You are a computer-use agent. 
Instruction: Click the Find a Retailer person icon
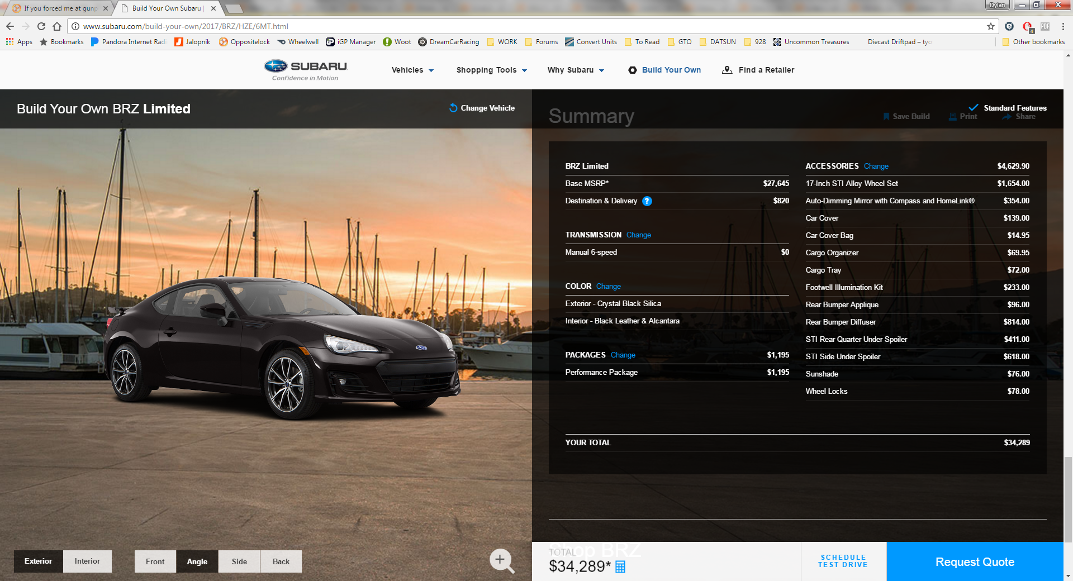point(727,70)
